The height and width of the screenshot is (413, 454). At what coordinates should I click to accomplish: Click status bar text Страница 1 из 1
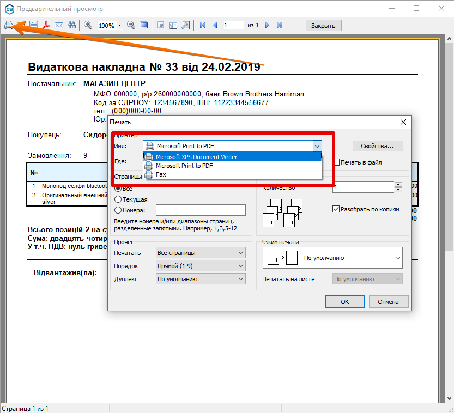(25, 409)
